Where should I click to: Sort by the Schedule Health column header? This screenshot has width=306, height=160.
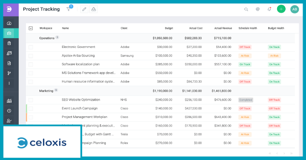248,28
